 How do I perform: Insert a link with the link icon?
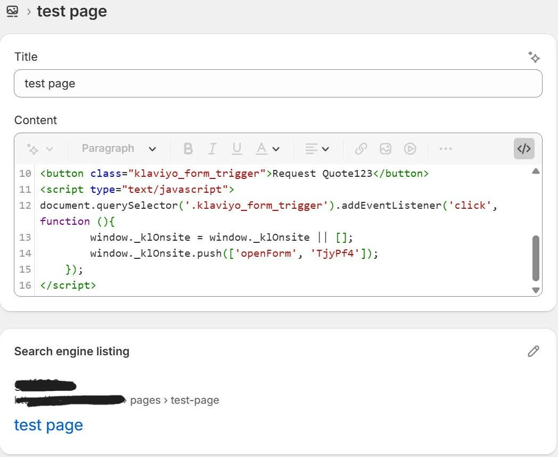(x=361, y=149)
